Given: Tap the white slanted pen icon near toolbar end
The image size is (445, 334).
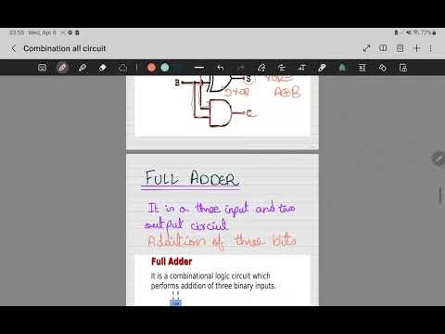Looking at the screenshot, I should pyautogui.click(x=322, y=68).
